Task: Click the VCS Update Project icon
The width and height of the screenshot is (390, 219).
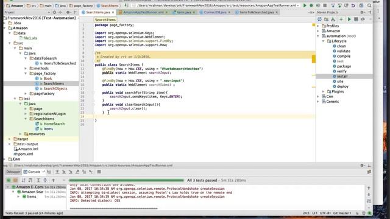Action: coord(333,5)
